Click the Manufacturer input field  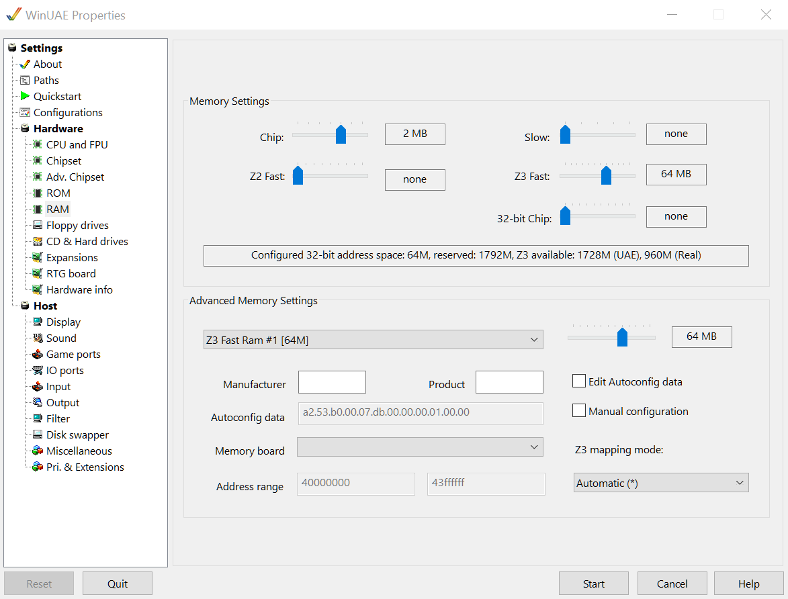(x=332, y=382)
